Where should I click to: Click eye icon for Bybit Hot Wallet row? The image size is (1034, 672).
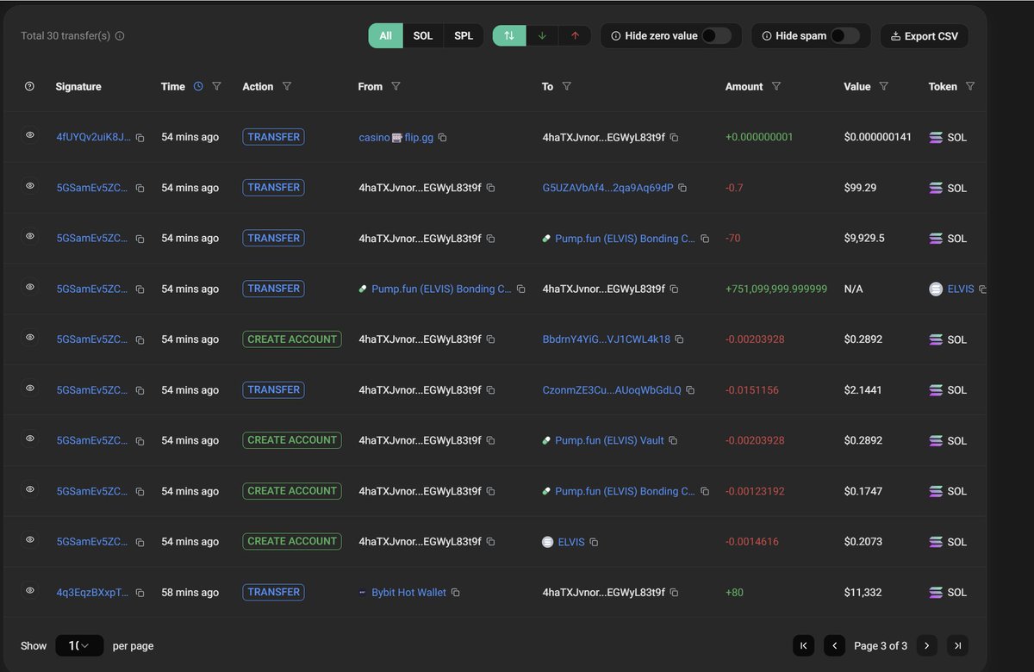30,590
